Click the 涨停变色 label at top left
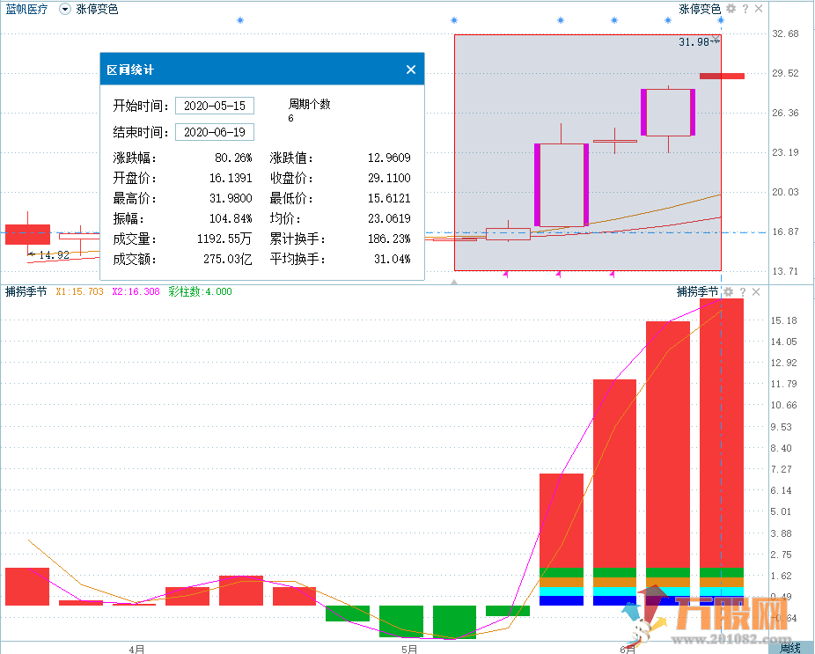Image resolution: width=815 pixels, height=654 pixels. tap(97, 9)
